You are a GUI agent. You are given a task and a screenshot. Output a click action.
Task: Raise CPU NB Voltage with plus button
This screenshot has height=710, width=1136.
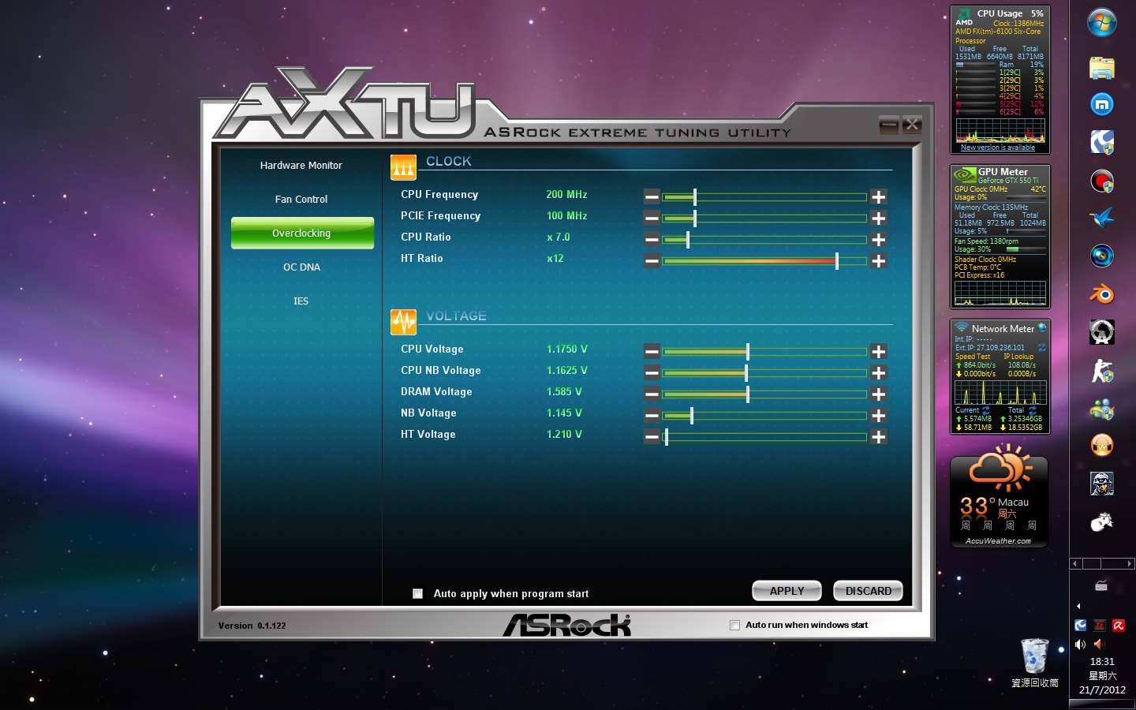click(x=878, y=372)
